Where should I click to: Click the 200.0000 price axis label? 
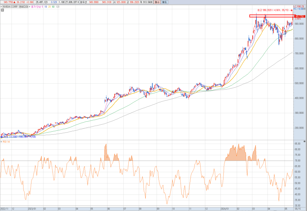tap(299, 128)
